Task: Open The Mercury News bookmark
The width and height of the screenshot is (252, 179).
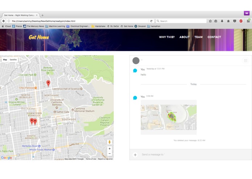Action: (x=34, y=26)
